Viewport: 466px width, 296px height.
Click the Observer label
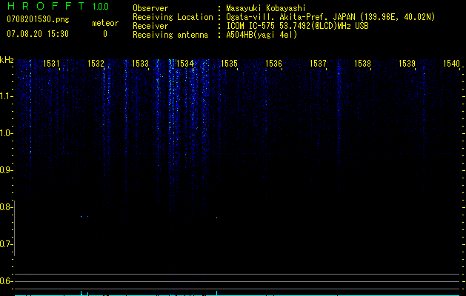coord(150,8)
